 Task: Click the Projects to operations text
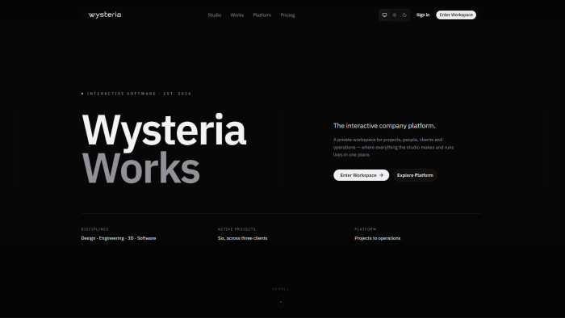click(x=378, y=238)
